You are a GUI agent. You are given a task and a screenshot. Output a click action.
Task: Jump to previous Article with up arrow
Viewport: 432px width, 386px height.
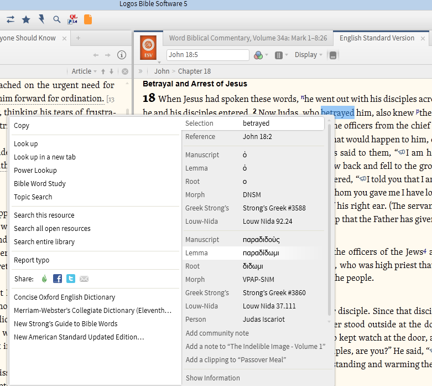coord(103,71)
